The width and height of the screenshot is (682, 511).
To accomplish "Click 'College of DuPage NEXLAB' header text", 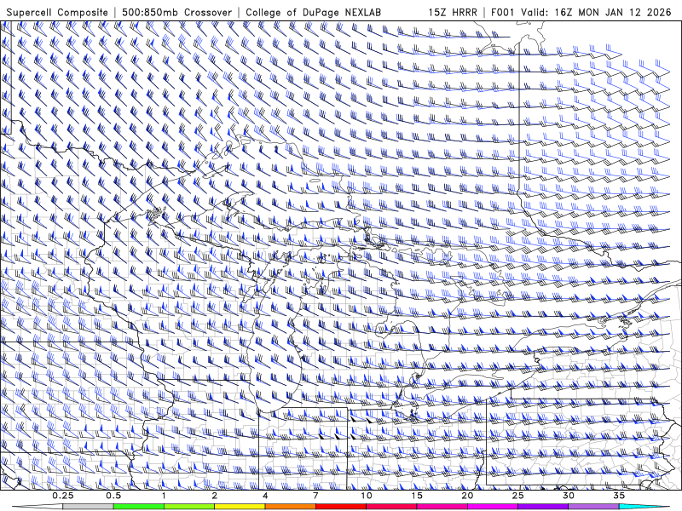I will tap(313, 12).
